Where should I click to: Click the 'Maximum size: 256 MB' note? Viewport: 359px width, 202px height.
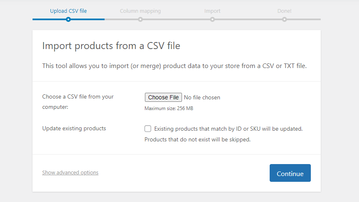[x=169, y=108]
